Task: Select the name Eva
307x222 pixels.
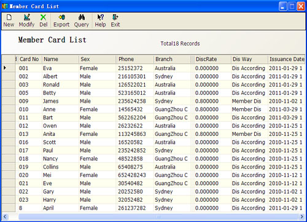Action: [x=47, y=68]
